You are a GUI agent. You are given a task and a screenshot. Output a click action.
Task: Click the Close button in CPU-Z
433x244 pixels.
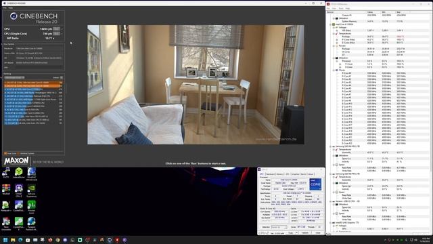(x=318, y=233)
